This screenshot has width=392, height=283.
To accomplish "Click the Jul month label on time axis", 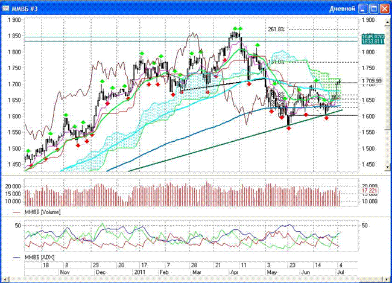I will [x=341, y=272].
